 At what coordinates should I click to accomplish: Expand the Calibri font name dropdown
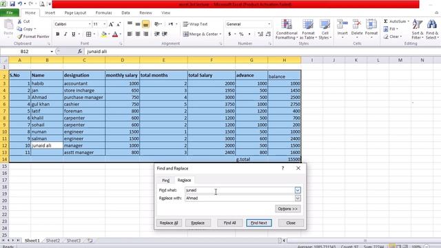pyautogui.click(x=90, y=24)
